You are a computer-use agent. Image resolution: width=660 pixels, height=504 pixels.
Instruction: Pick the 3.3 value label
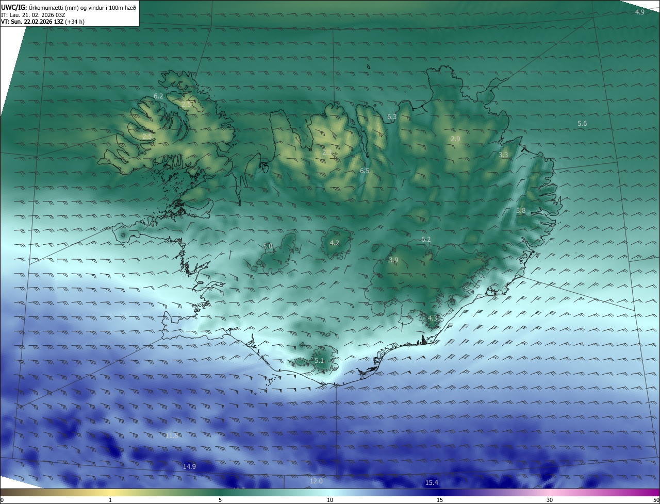tap(503, 155)
